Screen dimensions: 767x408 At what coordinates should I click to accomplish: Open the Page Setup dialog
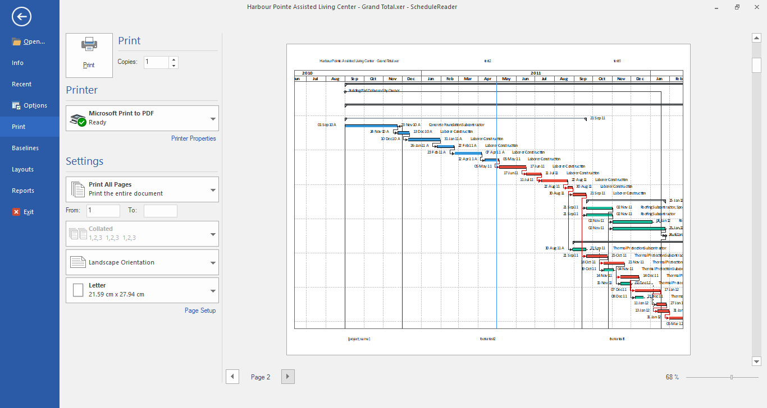[200, 310]
